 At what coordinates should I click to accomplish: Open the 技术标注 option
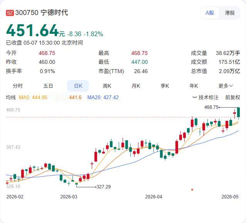click(x=209, y=97)
